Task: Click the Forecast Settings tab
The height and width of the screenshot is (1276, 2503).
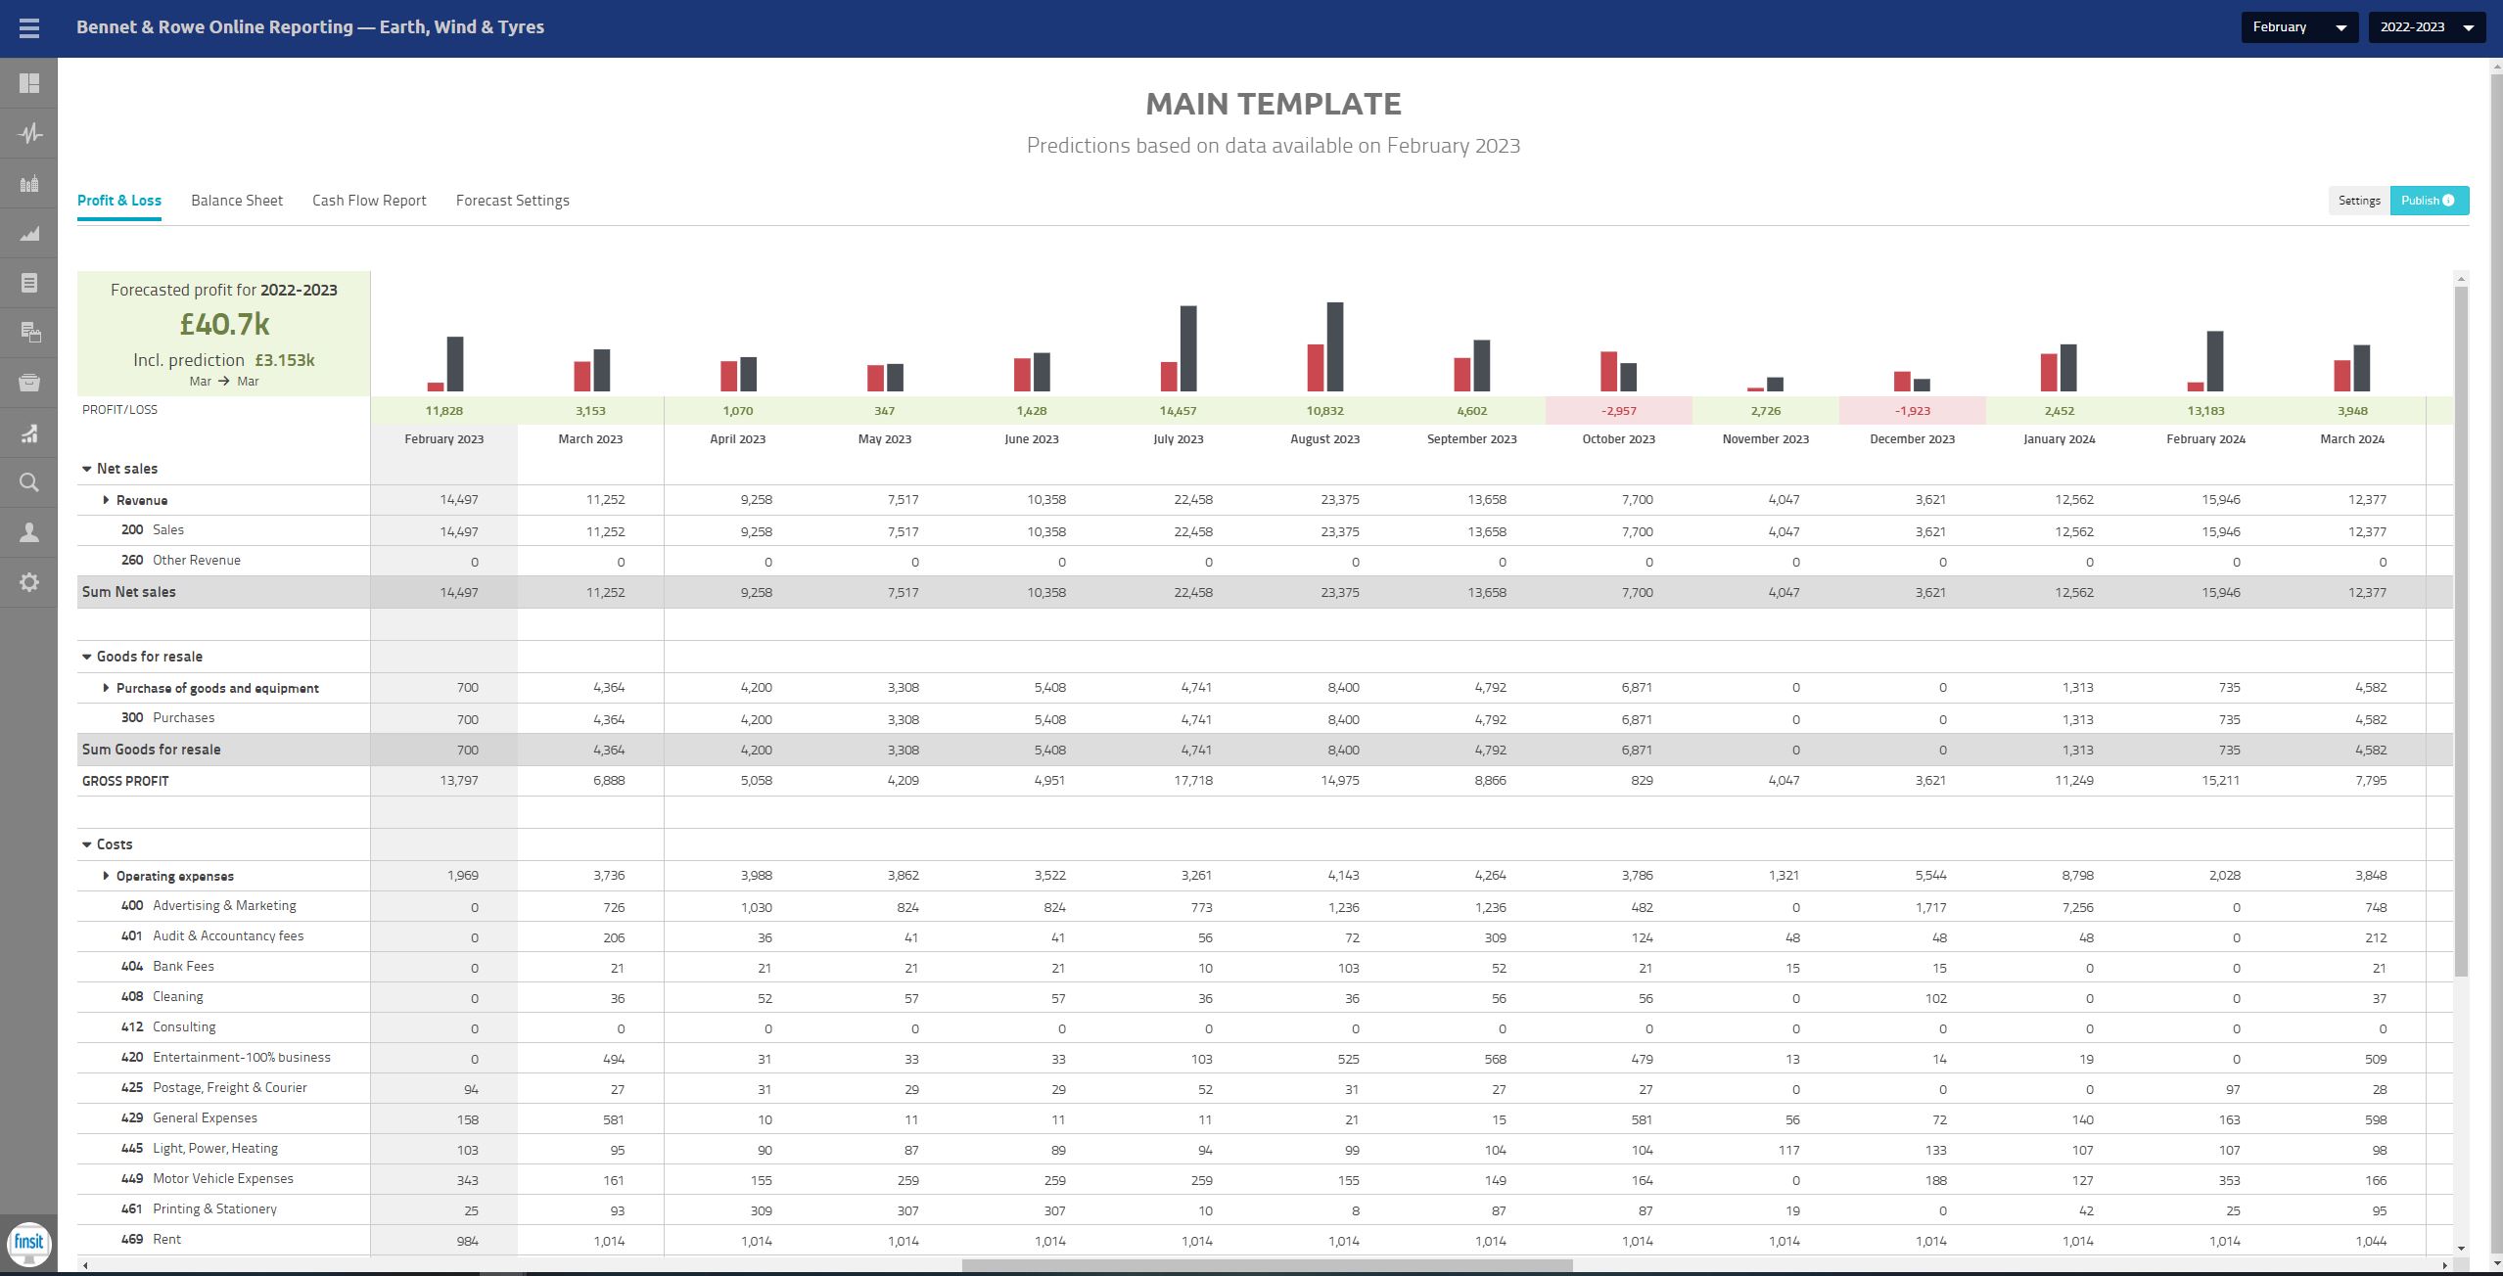Action: pyautogui.click(x=511, y=201)
